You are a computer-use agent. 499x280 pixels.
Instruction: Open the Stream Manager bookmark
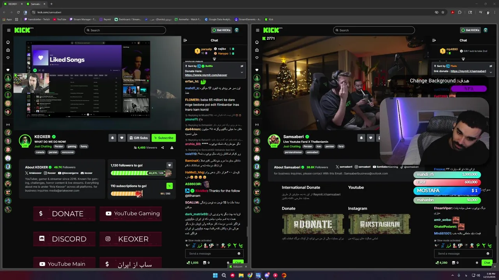coord(83,19)
